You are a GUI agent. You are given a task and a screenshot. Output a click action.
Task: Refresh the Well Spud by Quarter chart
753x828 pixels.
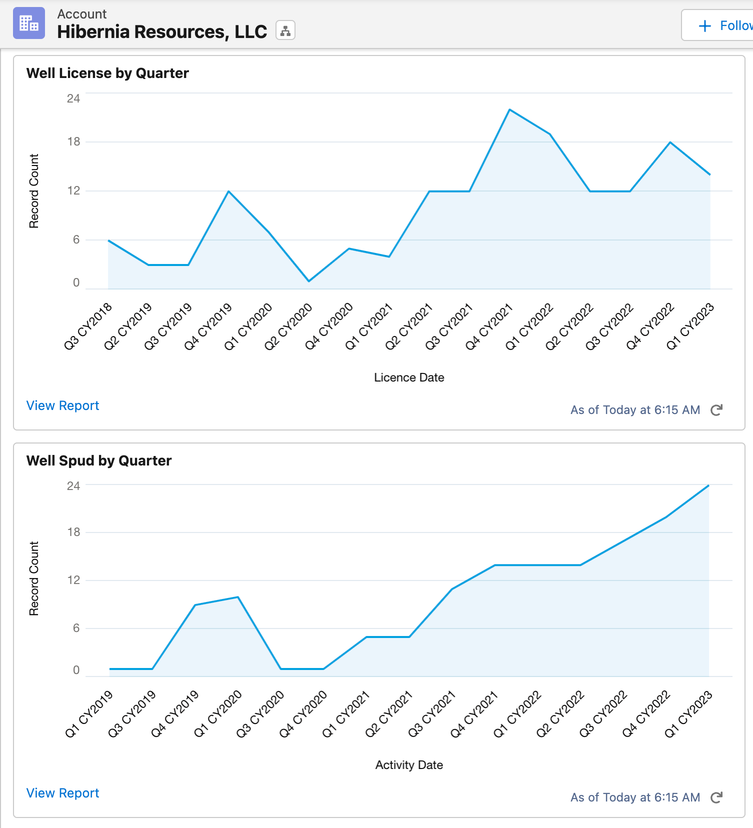click(716, 797)
